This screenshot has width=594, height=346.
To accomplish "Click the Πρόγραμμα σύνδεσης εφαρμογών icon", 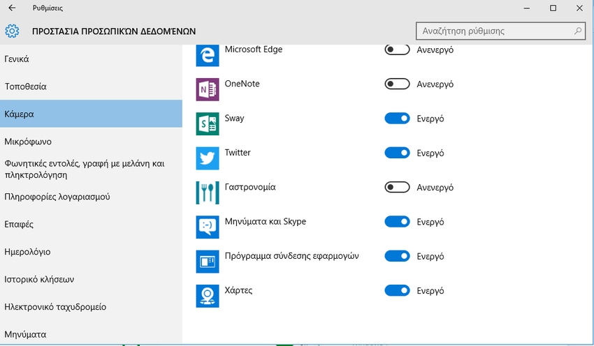I will tap(208, 262).
